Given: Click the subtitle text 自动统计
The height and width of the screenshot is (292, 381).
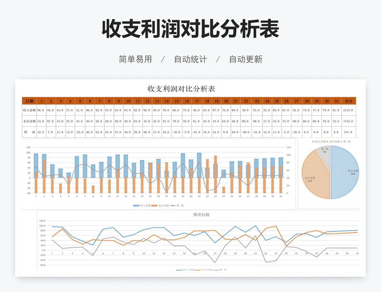Looking at the screenshot, I should click(190, 60).
